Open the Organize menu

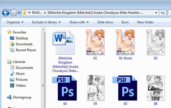tap(15, 22)
